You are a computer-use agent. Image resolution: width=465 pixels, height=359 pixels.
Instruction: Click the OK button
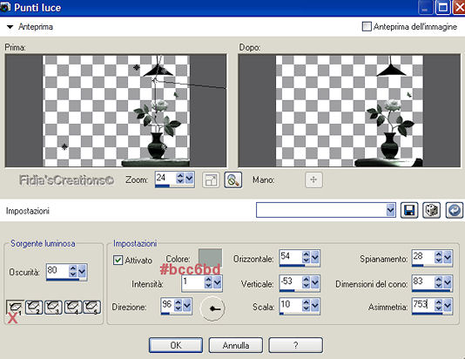point(176,345)
